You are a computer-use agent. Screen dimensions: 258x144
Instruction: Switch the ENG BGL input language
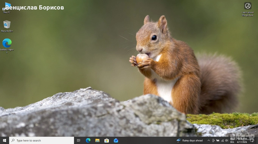[x=232, y=140]
